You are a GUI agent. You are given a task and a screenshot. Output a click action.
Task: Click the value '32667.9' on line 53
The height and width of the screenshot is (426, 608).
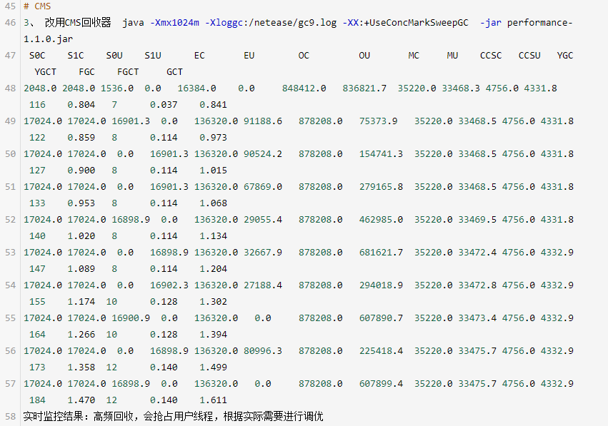point(263,253)
